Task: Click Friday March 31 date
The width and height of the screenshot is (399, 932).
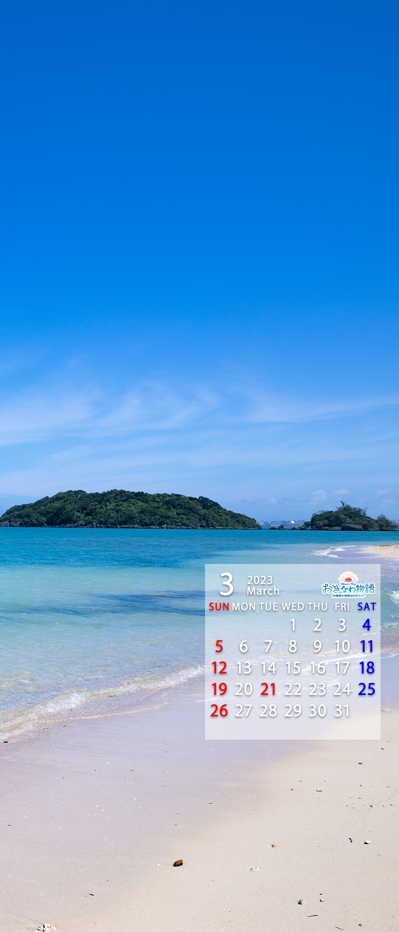Action: [342, 711]
